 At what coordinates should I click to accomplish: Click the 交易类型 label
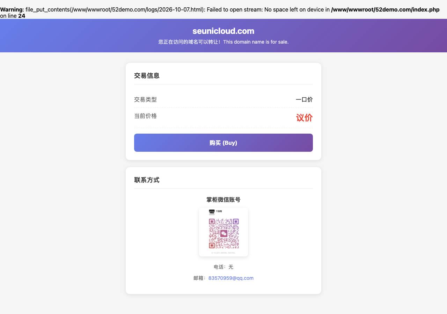tap(145, 99)
